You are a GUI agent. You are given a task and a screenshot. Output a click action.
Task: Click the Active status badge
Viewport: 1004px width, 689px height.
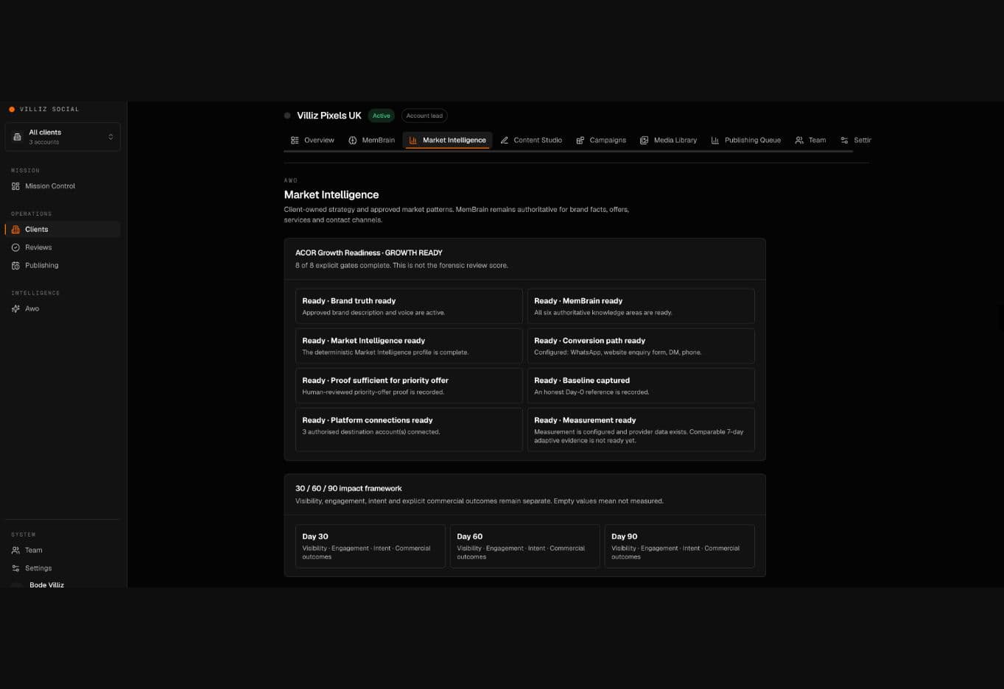[x=382, y=116]
